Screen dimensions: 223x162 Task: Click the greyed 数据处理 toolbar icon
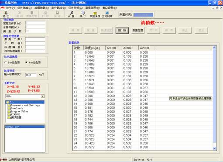pyautogui.click(x=31, y=14)
